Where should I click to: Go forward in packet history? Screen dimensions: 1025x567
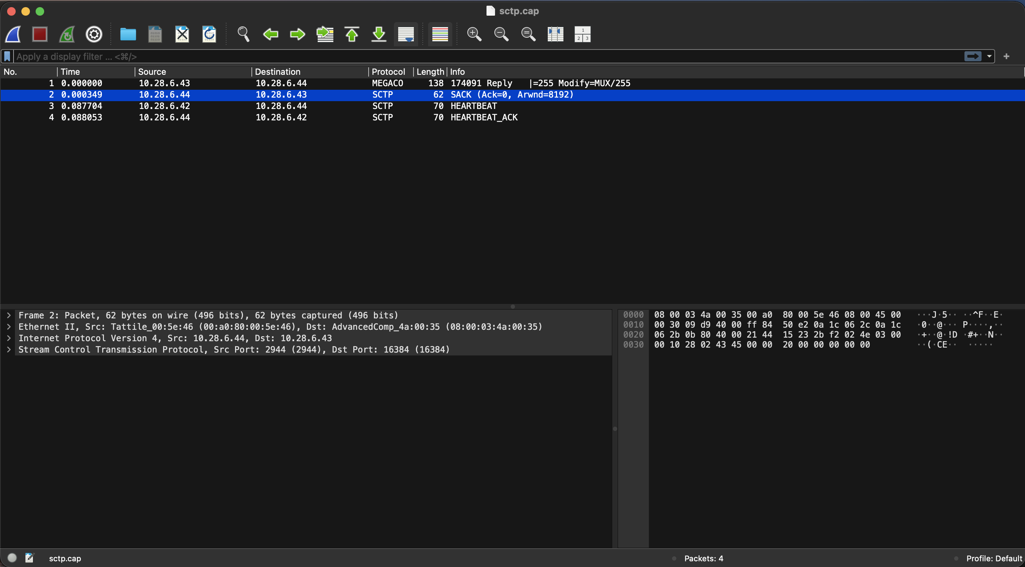coord(298,34)
